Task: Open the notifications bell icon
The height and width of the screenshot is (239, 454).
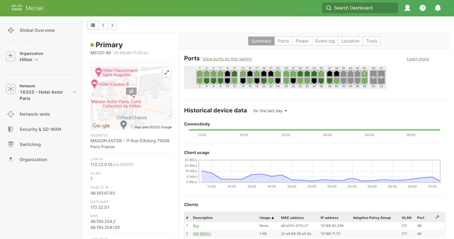Action: (438, 8)
